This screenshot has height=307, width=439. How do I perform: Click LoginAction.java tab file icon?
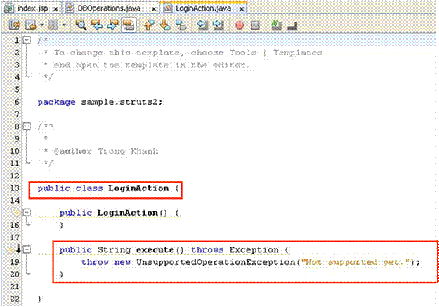pos(168,8)
